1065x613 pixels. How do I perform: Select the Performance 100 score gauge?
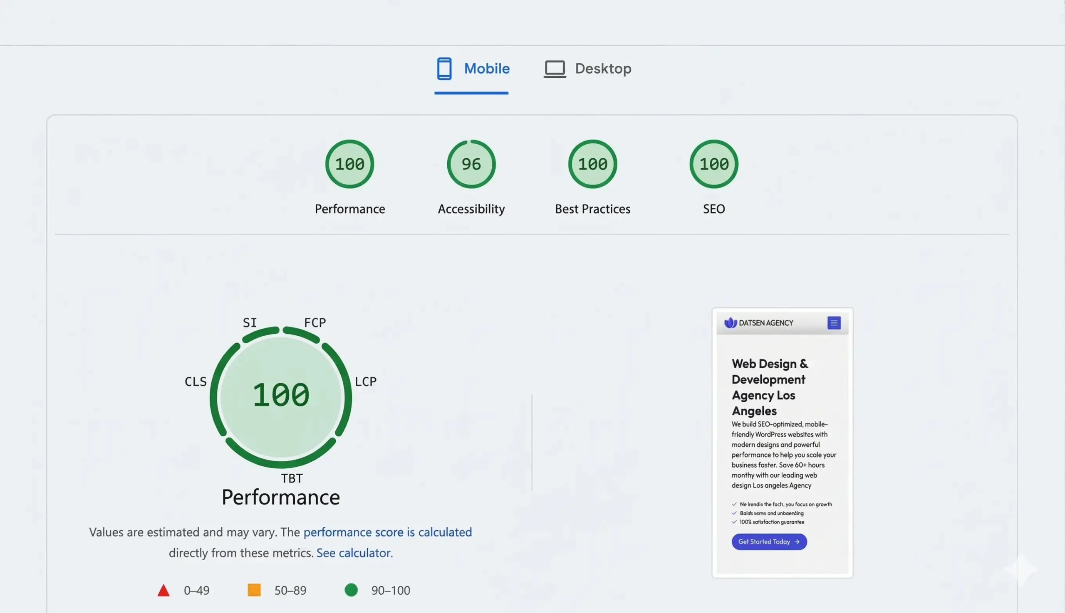[350, 164]
